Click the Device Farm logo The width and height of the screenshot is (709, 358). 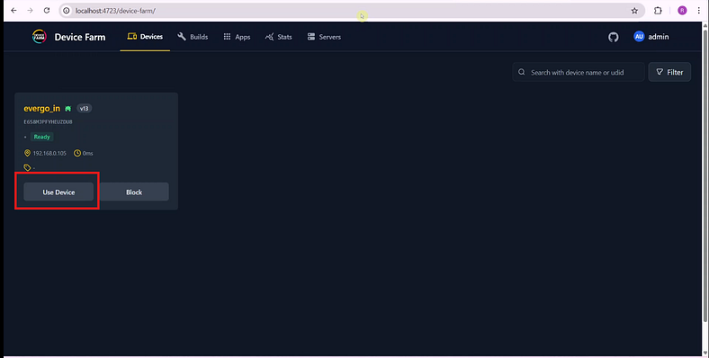coord(40,37)
